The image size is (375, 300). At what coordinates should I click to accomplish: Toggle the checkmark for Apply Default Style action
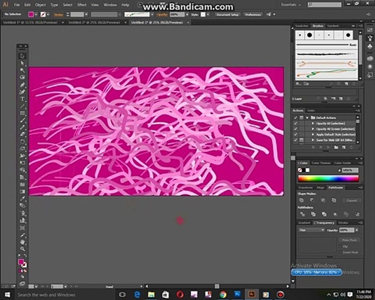(295, 135)
